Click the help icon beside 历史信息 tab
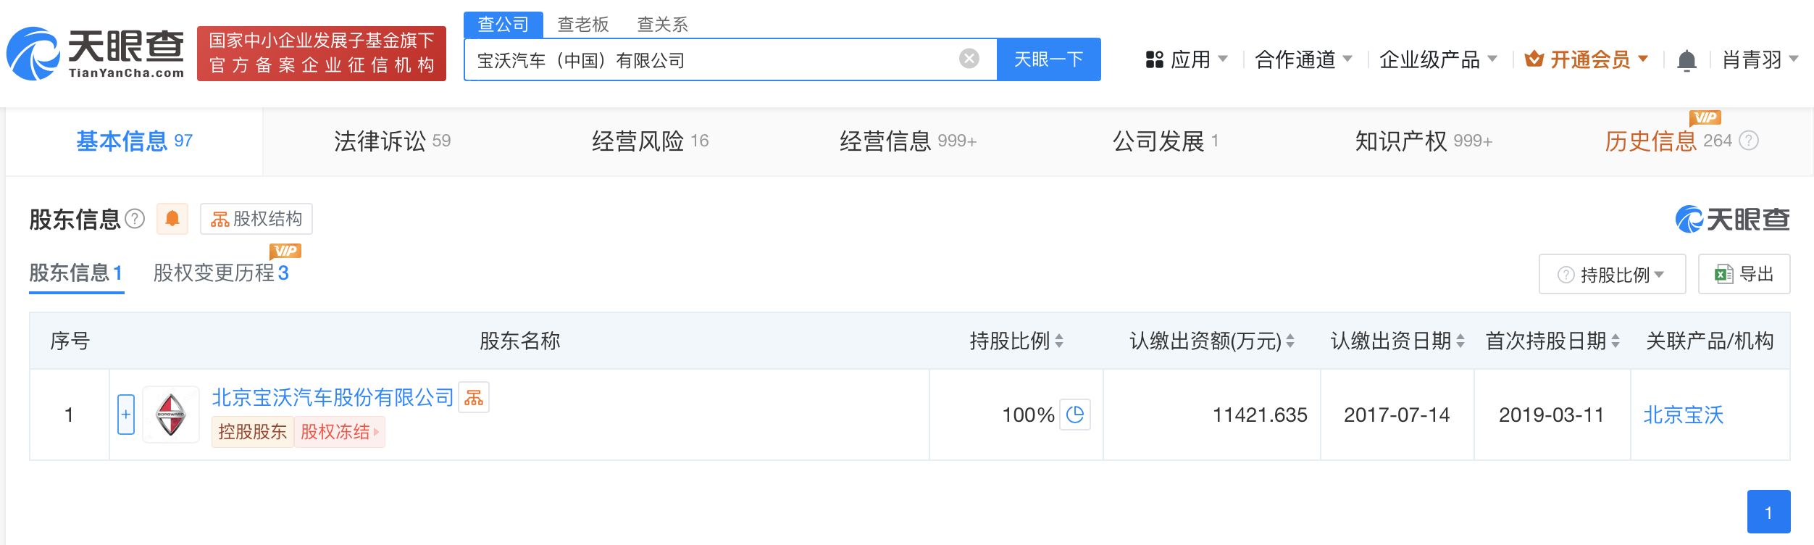This screenshot has width=1814, height=545. (1749, 141)
